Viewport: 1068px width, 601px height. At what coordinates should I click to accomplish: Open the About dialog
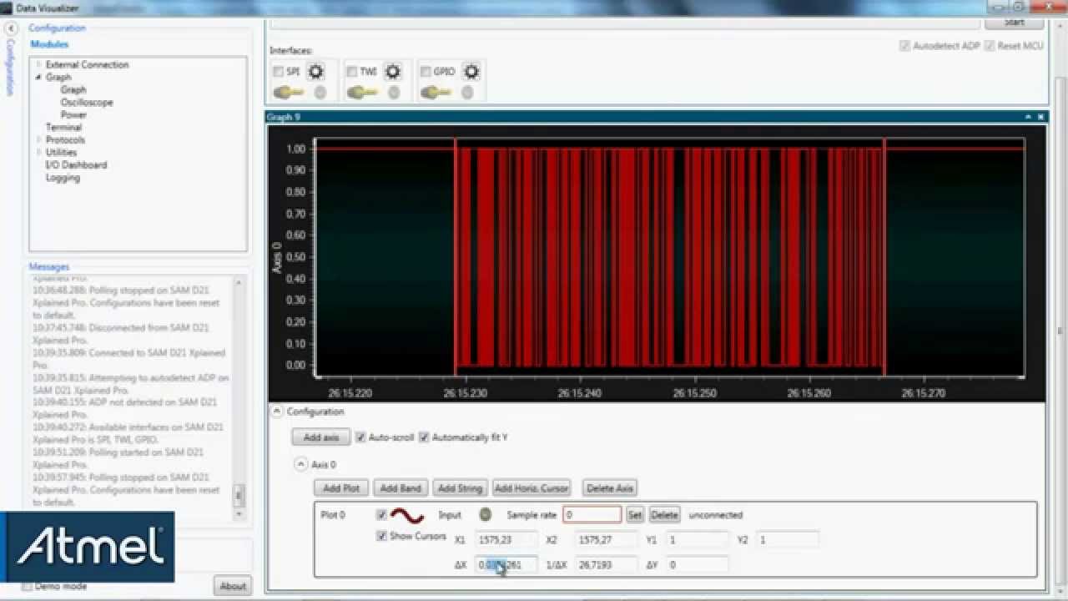coord(233,586)
